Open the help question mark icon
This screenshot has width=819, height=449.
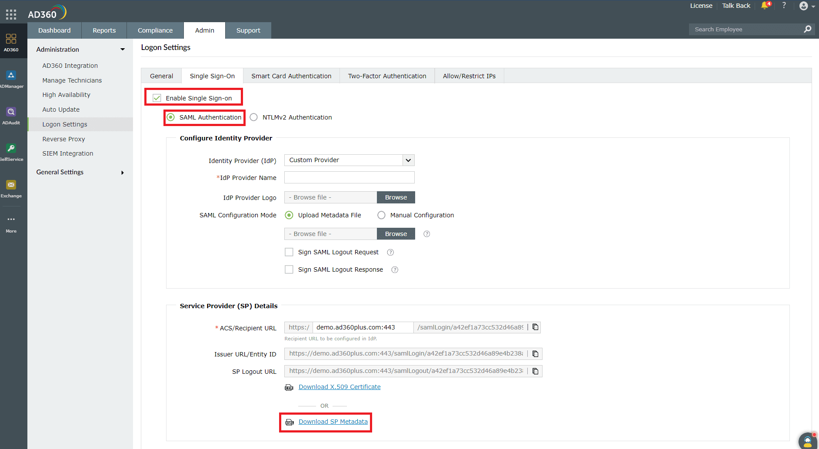[x=784, y=6]
